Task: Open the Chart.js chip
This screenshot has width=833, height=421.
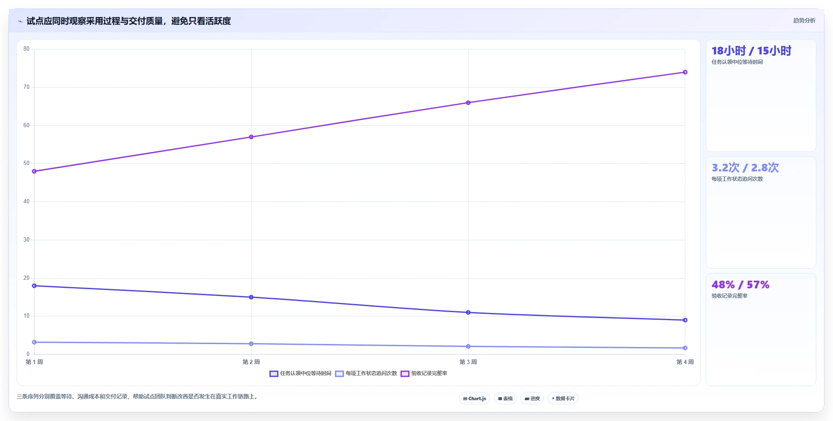Action: pyautogui.click(x=475, y=398)
